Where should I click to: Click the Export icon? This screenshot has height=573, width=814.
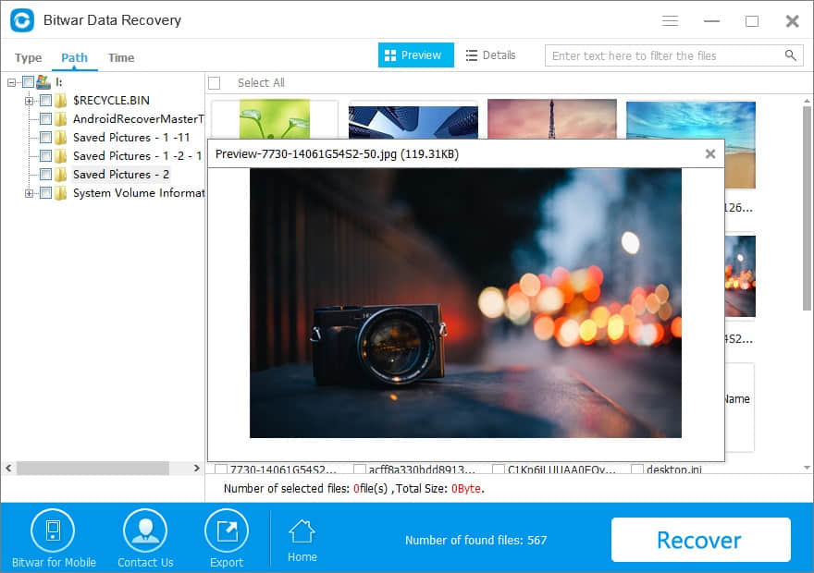227,531
